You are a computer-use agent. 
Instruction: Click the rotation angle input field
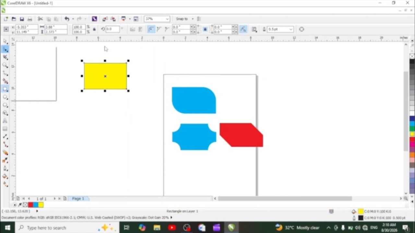pos(113,29)
